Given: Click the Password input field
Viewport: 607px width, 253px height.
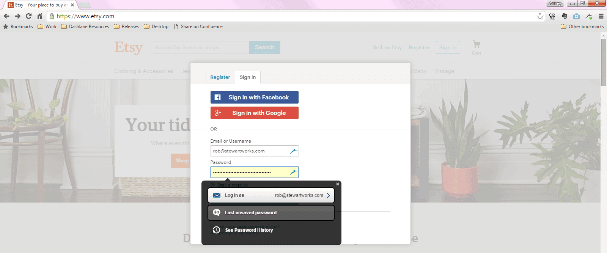Looking at the screenshot, I should click(255, 172).
